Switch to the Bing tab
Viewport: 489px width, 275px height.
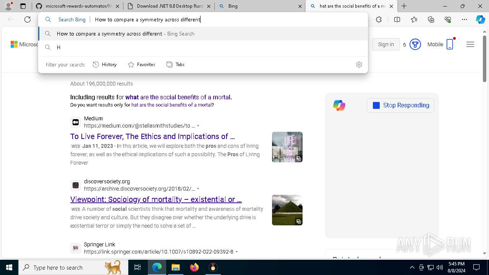click(260, 6)
